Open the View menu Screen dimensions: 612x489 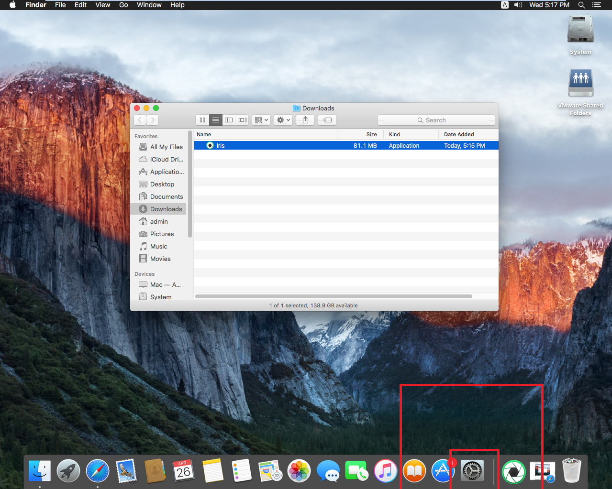(x=103, y=5)
